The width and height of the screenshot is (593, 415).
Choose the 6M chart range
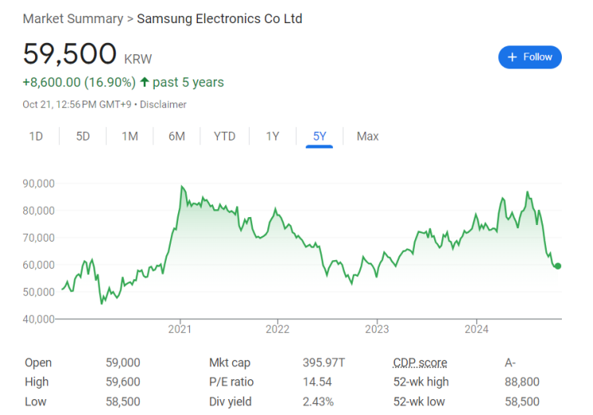[x=176, y=136]
